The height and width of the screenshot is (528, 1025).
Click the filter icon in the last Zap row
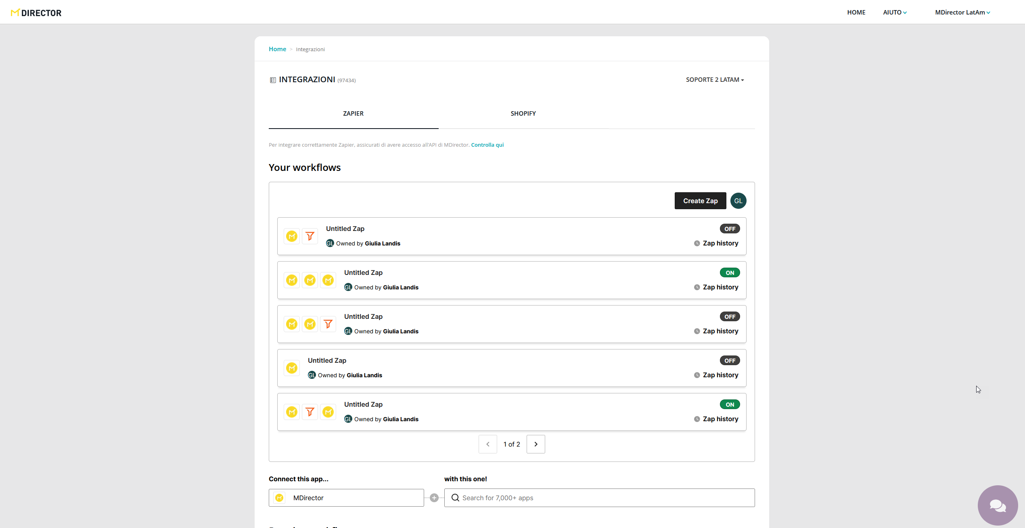[x=310, y=412]
